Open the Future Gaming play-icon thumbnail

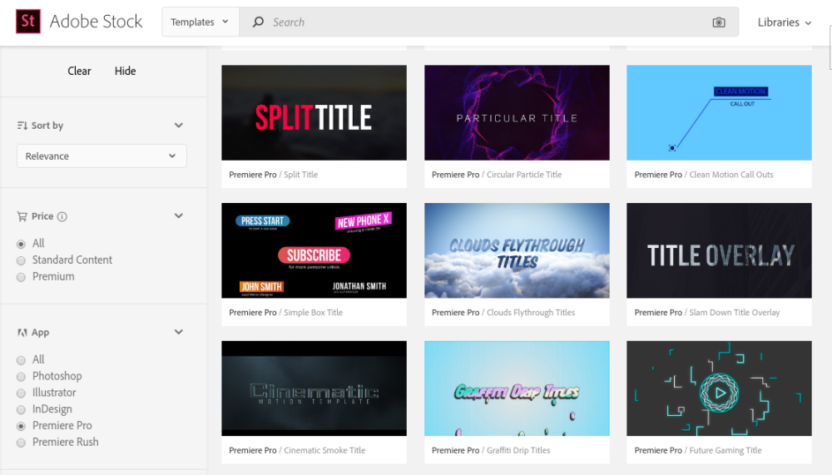pyautogui.click(x=719, y=388)
